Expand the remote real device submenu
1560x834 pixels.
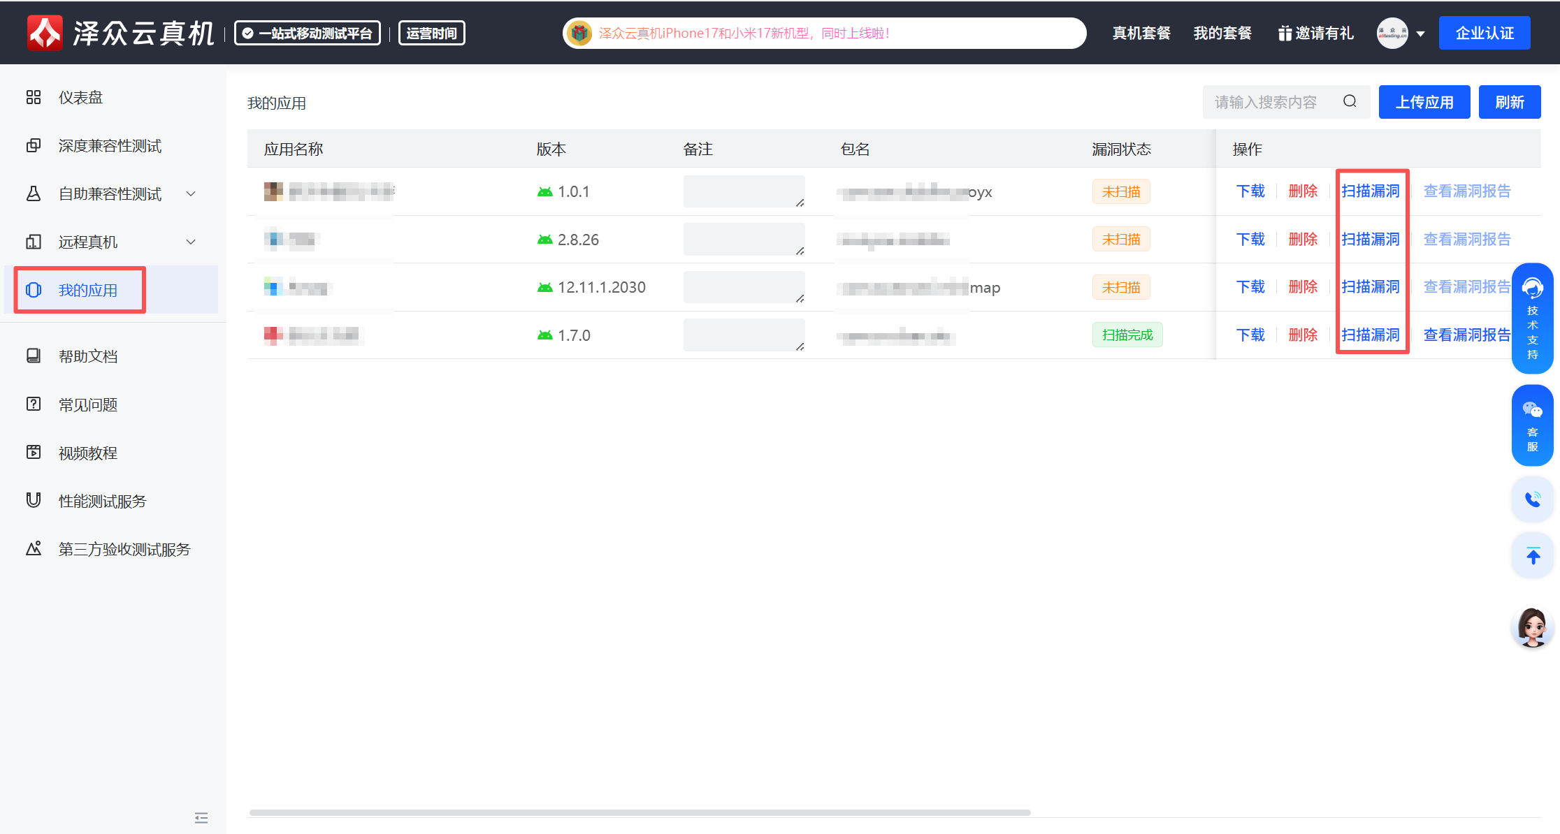click(191, 242)
